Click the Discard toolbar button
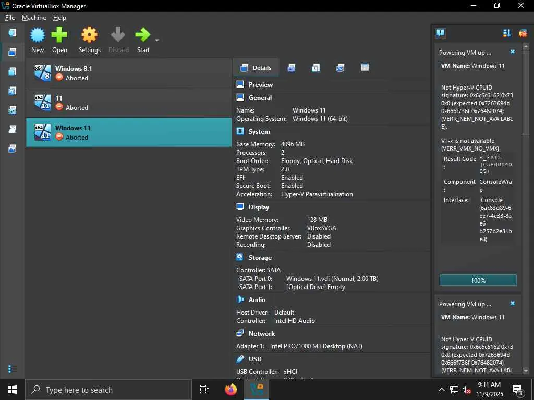The width and height of the screenshot is (534, 400). coord(118,40)
